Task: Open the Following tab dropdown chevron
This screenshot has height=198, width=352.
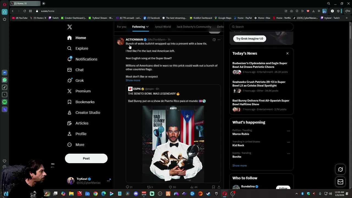Action: [147, 27]
